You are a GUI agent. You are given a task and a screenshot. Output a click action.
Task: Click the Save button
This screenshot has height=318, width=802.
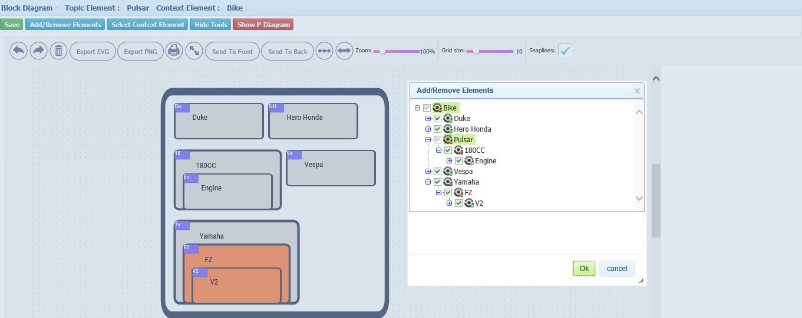click(x=12, y=25)
